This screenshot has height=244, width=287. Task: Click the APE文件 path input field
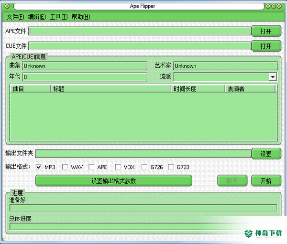coord(140,31)
